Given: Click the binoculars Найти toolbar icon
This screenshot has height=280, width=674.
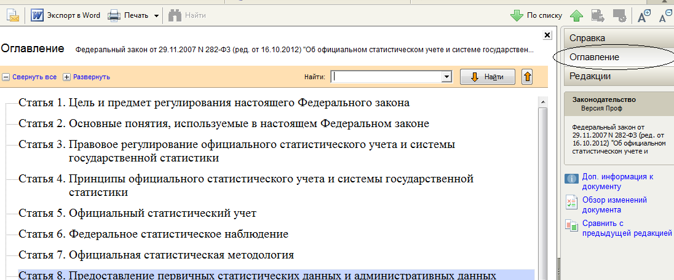Looking at the screenshot, I should click(175, 15).
